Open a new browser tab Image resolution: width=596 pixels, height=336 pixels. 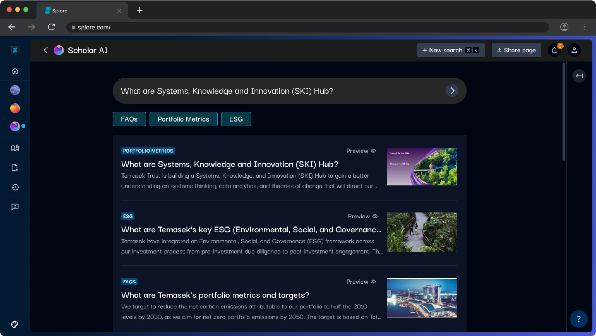click(x=139, y=11)
